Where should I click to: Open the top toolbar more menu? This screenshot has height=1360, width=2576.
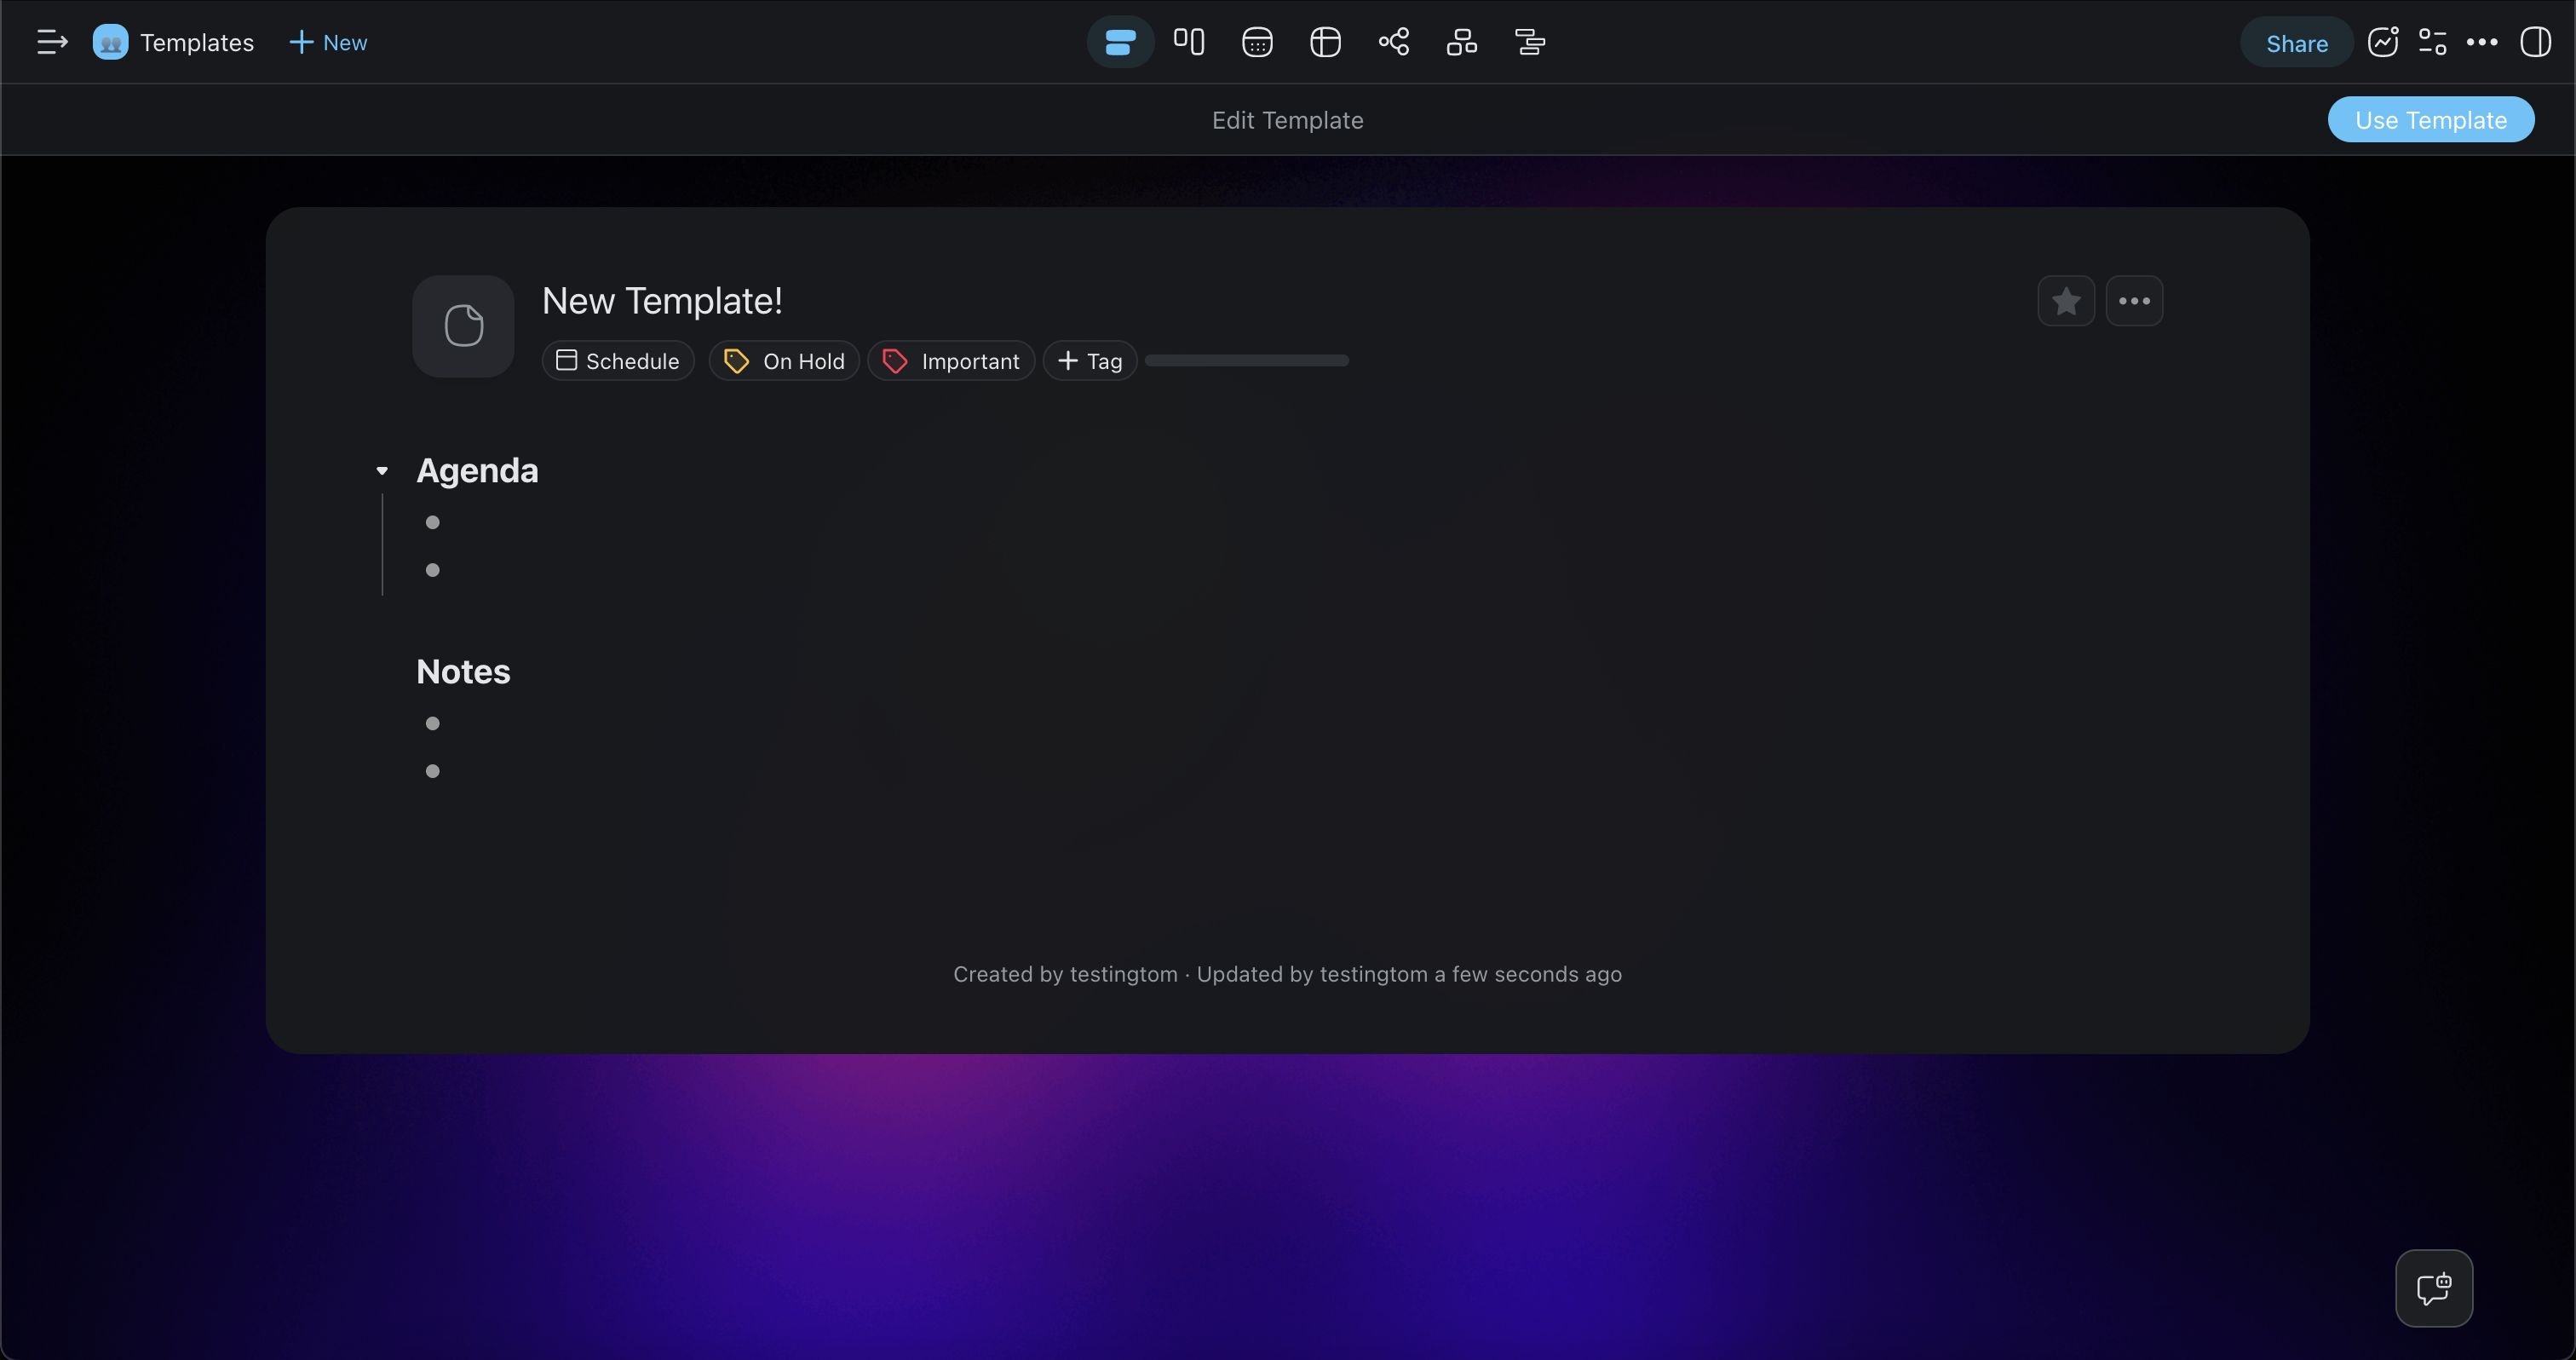tap(2481, 42)
